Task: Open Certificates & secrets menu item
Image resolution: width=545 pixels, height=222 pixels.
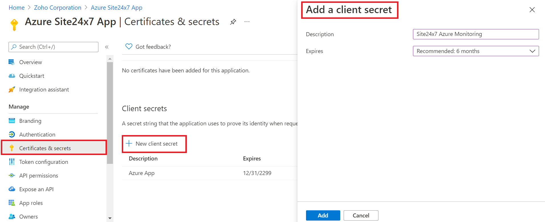Action: 45,148
